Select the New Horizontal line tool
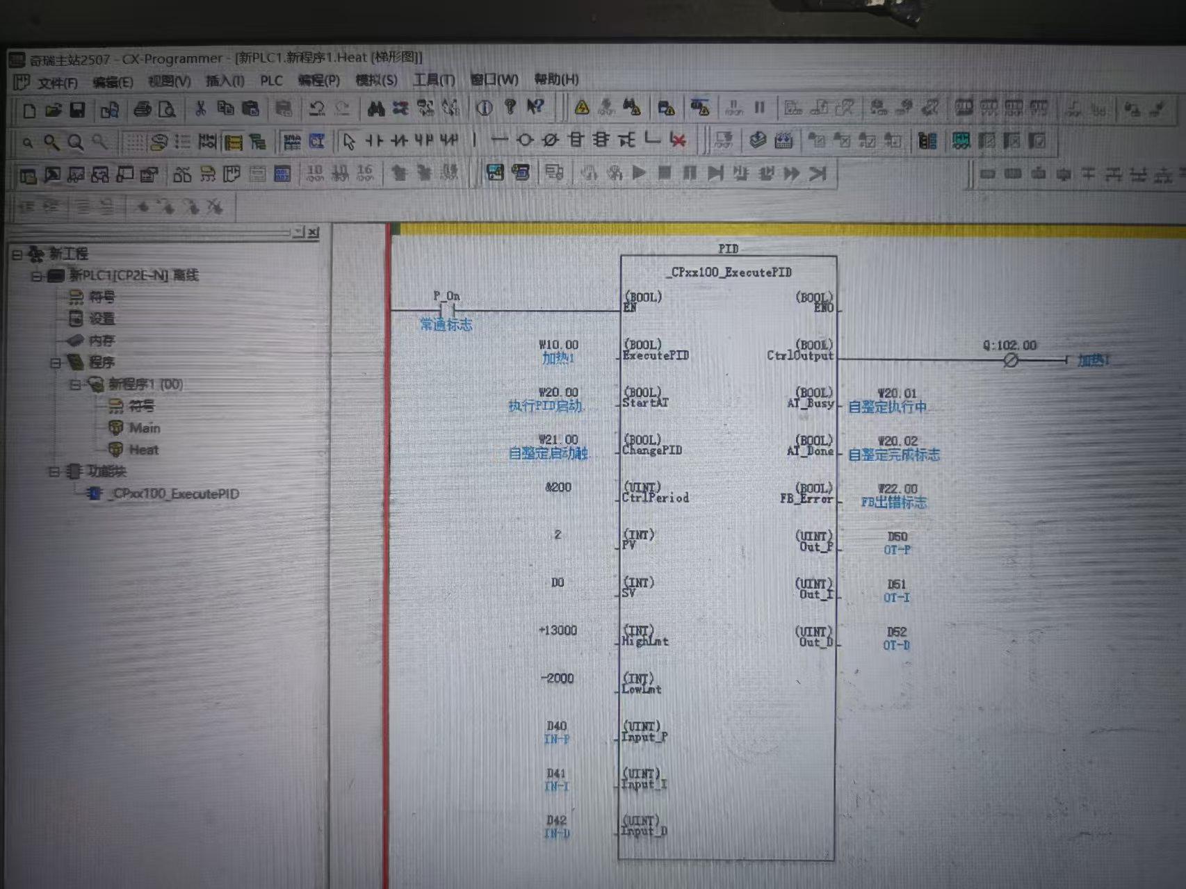The height and width of the screenshot is (889, 1186). (499, 140)
